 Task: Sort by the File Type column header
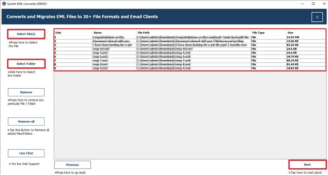(x=268, y=33)
